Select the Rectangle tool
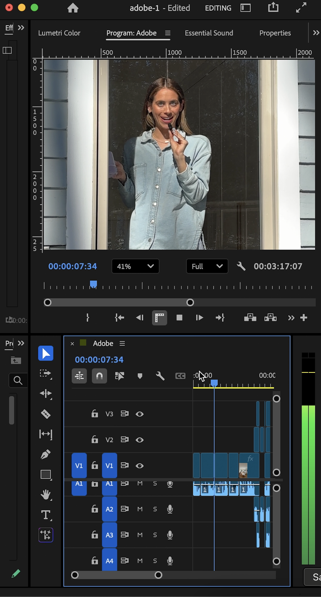 [x=46, y=475]
